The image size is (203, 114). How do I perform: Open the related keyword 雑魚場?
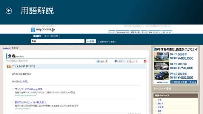point(161,107)
